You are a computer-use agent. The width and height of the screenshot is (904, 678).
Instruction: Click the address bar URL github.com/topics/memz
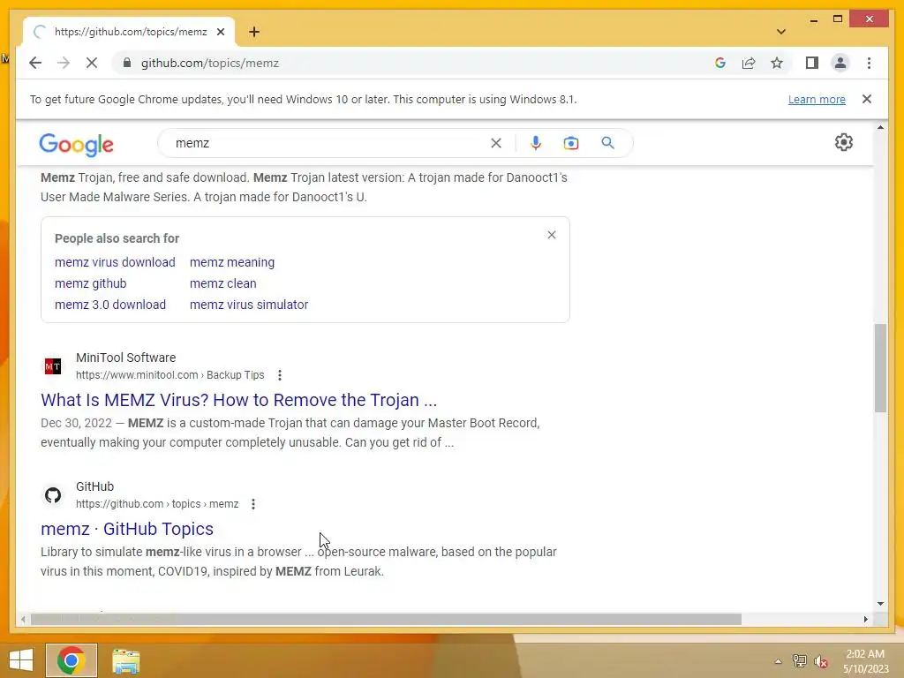210,63
